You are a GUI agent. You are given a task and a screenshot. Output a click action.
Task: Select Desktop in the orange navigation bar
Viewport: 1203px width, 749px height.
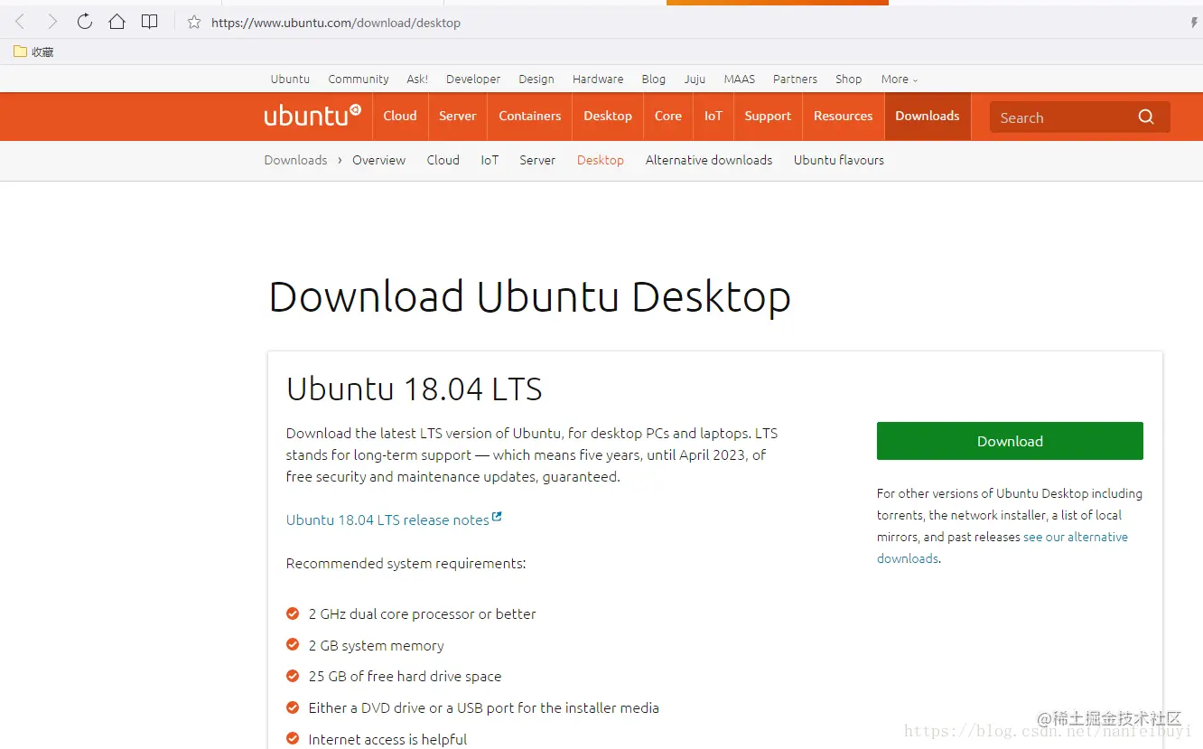pyautogui.click(x=608, y=116)
